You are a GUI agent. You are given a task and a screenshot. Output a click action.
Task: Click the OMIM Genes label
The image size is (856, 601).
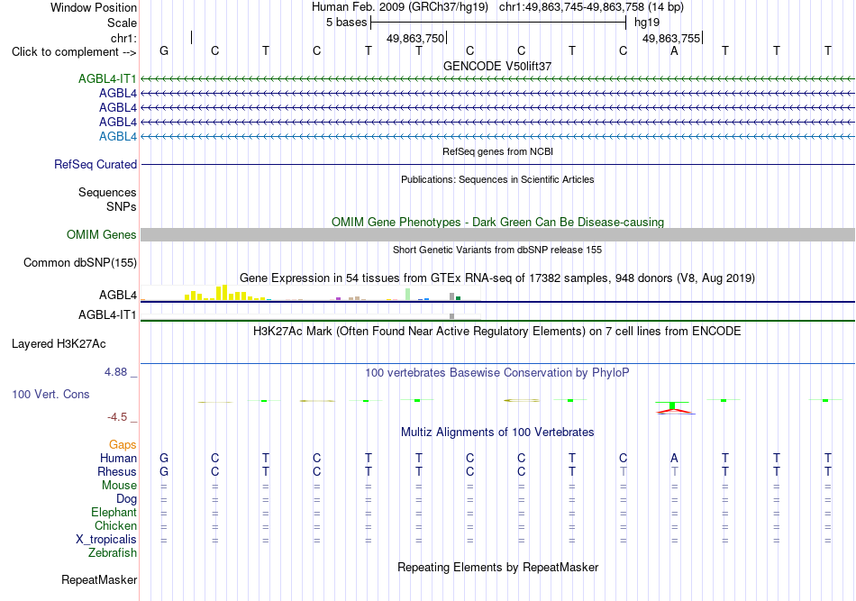[x=102, y=234]
